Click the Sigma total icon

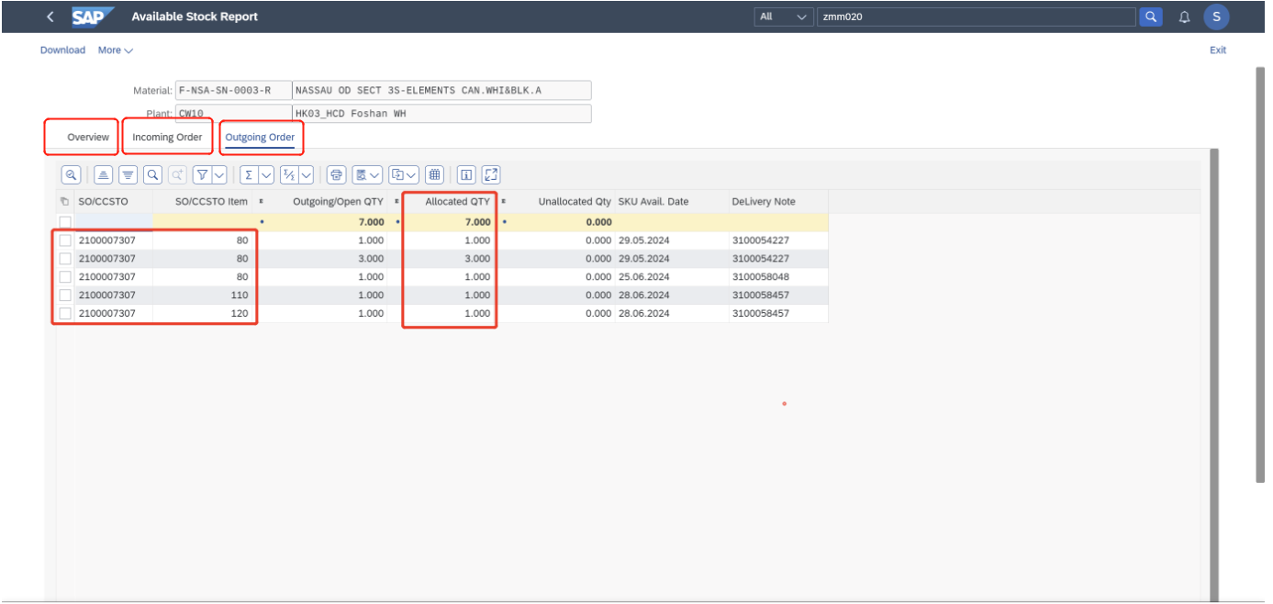click(x=248, y=174)
